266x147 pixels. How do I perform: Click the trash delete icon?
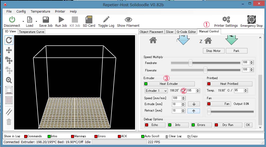(x=9, y=122)
